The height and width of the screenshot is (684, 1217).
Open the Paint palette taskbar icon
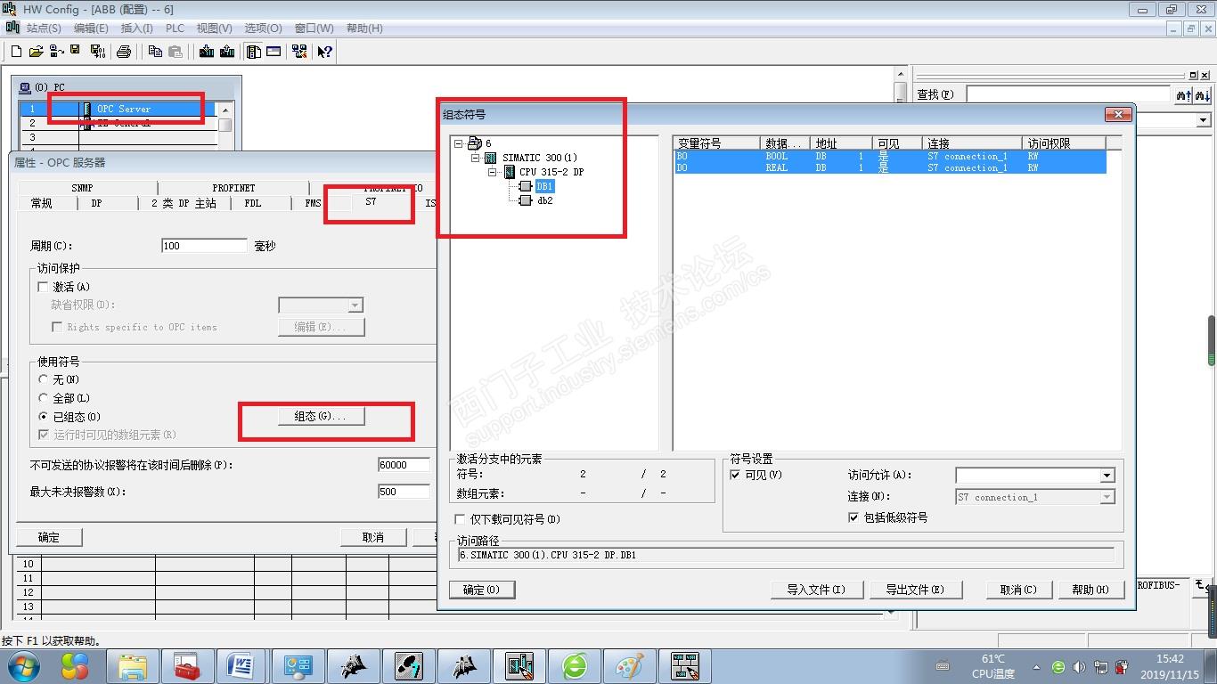click(630, 666)
